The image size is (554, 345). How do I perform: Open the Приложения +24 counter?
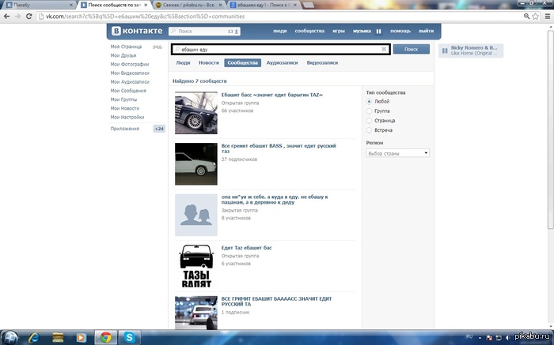159,129
